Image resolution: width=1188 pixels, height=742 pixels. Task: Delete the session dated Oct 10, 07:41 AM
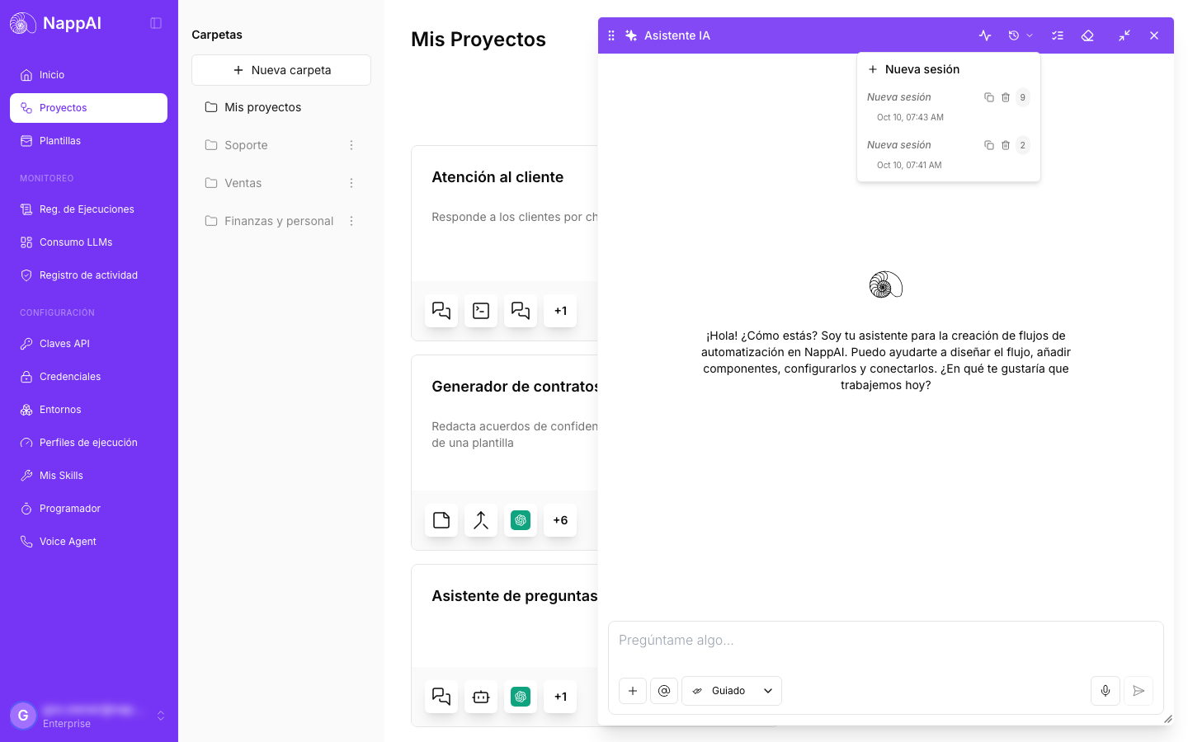pyautogui.click(x=1006, y=145)
